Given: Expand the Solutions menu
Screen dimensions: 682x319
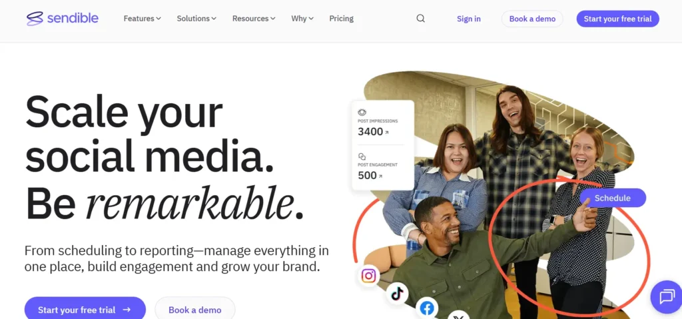Looking at the screenshot, I should [196, 19].
